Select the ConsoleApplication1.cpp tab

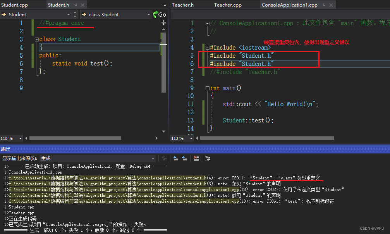click(290, 5)
